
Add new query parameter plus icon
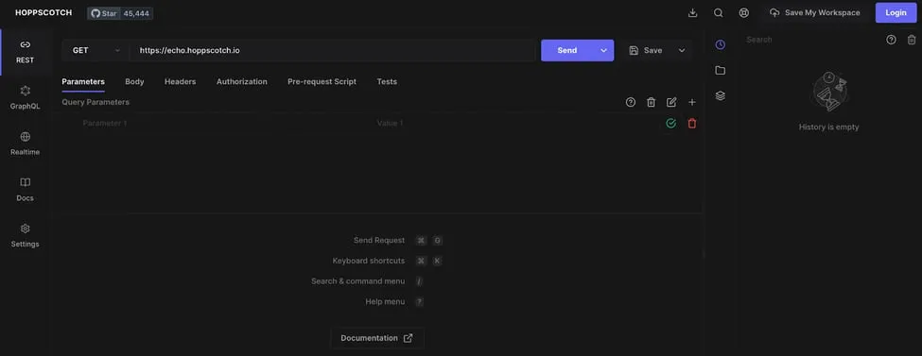[x=692, y=102]
